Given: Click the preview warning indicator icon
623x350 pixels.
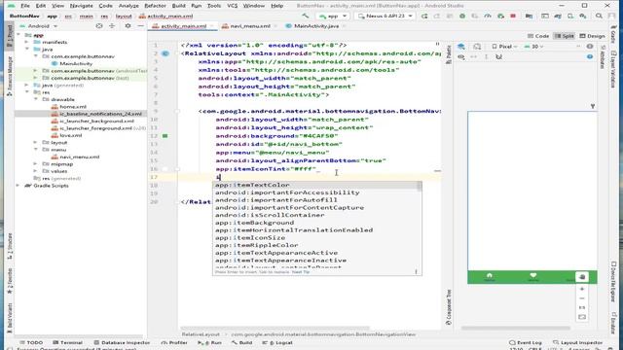Looking at the screenshot, I should pos(590,47).
